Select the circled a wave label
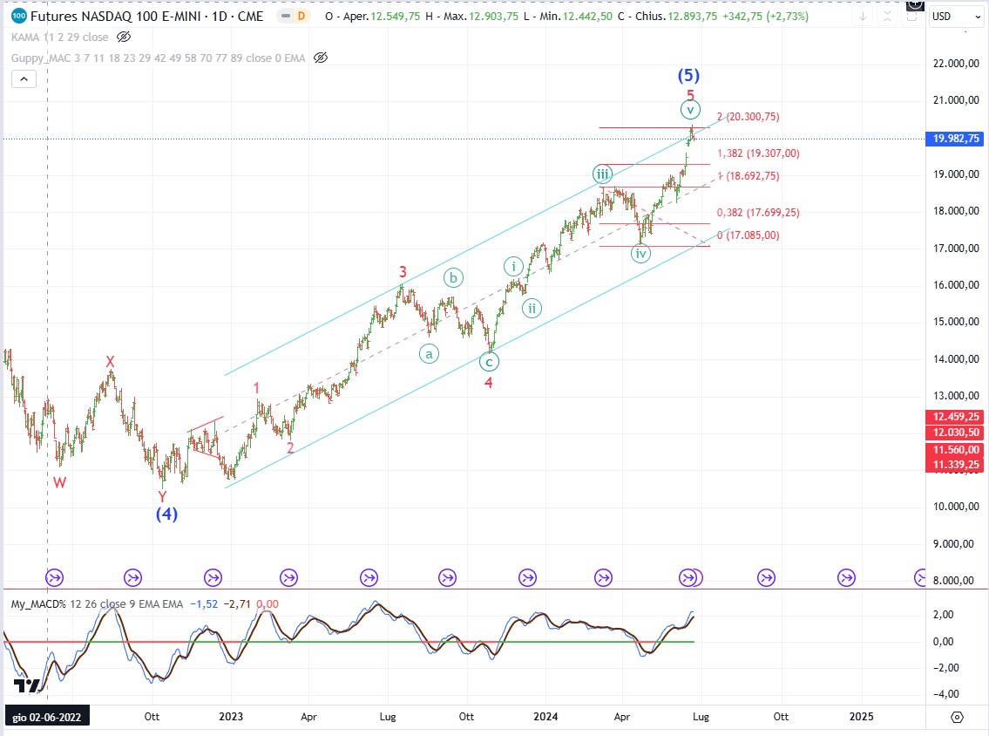 (x=429, y=354)
